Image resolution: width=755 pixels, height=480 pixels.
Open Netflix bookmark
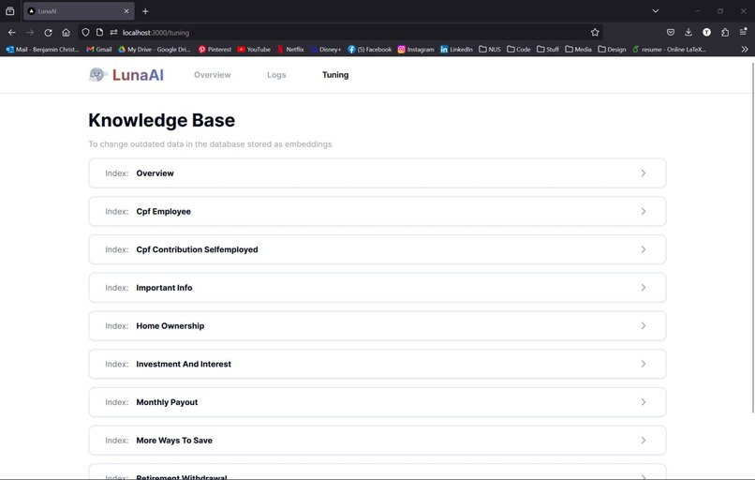(x=290, y=49)
